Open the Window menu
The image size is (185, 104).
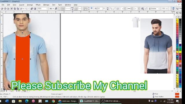pos(68,5)
